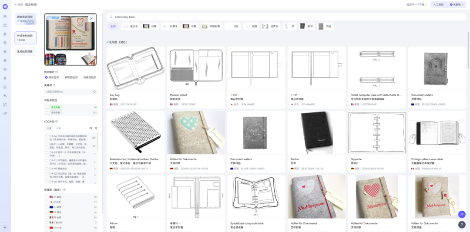Click the magic wand icon on product image
Viewport: 470px width, 232px height.
click(91, 18)
